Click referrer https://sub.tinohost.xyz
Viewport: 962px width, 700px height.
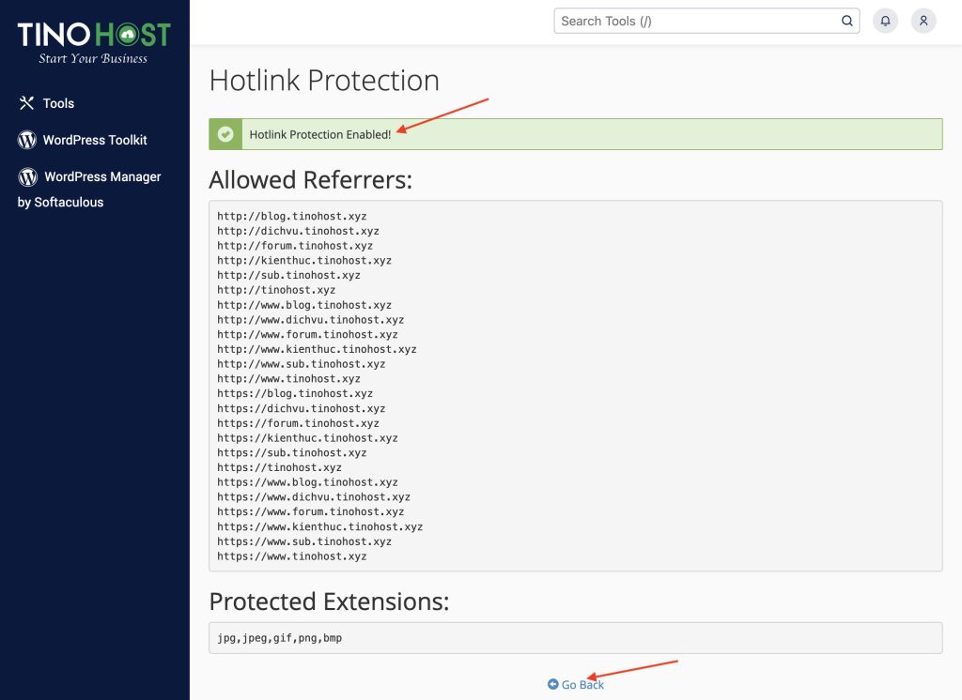[292, 453]
